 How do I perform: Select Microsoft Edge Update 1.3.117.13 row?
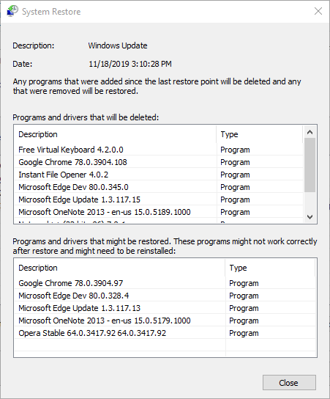point(165,308)
